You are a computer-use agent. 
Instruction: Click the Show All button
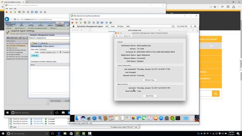(x=127, y=36)
